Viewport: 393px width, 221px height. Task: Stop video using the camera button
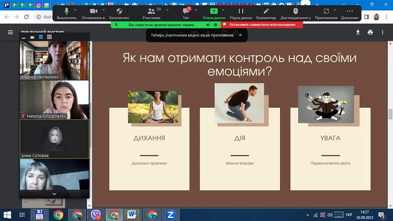coord(93,14)
